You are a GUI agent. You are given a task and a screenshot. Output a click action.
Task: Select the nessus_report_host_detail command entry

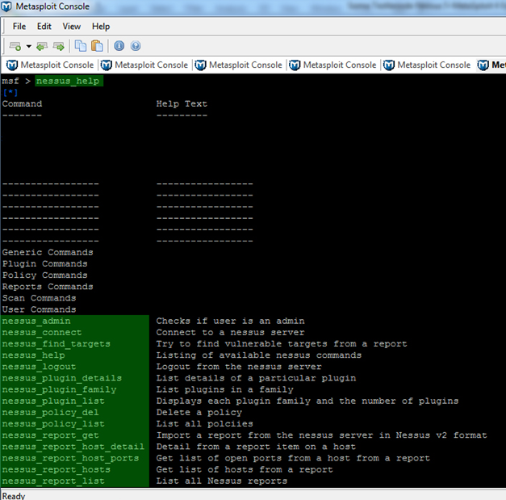pos(73,447)
